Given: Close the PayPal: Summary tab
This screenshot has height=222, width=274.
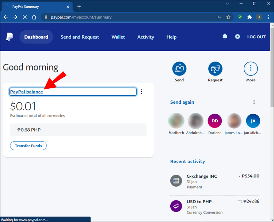Looking at the screenshot, I should coord(68,7).
